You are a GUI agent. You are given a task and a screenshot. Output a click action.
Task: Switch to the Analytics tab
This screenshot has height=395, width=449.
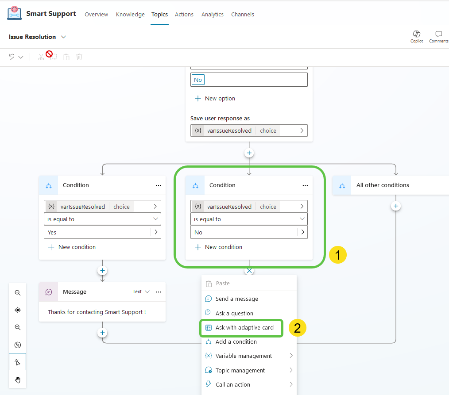(x=212, y=14)
